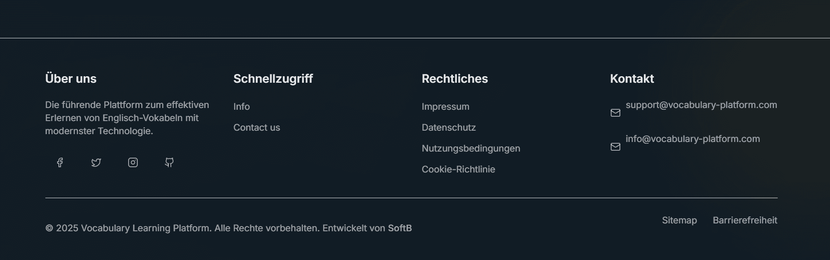Screen dimensions: 830x260
Task: Click the Cookie-Richtlinie link
Action: coord(458,169)
